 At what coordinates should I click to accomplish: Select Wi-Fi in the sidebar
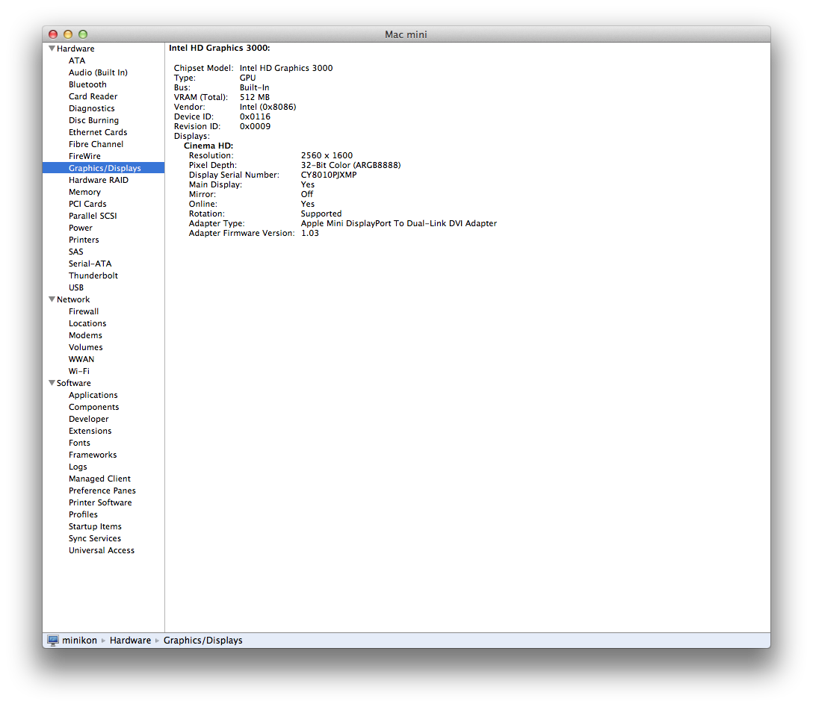point(78,371)
